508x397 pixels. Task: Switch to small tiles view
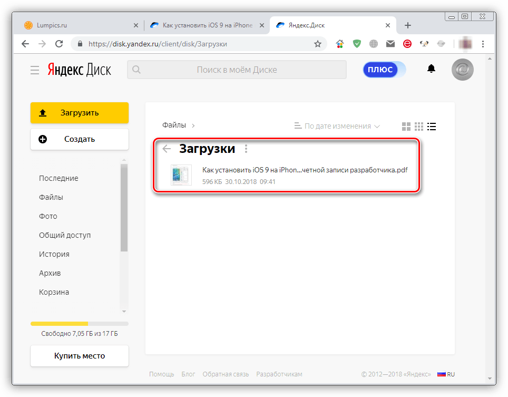(419, 127)
